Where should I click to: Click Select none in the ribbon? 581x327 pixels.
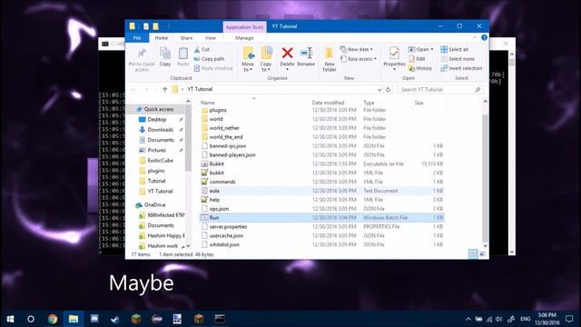click(458, 59)
